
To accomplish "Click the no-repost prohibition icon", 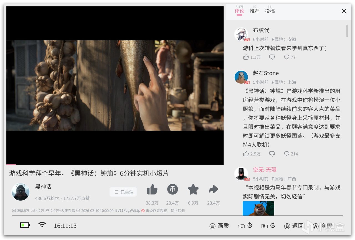I will tap(143, 211).
